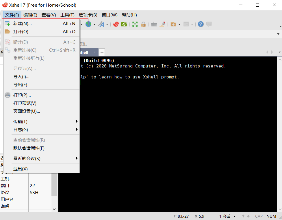
Task: Click the down arrow status bar icon
Action: [x=248, y=216]
